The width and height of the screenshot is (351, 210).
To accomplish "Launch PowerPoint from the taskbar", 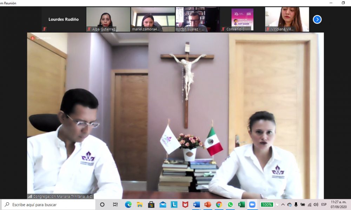I will coord(207,204).
